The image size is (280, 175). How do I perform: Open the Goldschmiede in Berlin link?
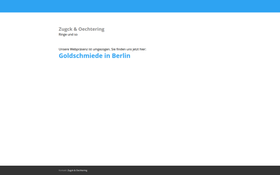pyautogui.click(x=94, y=56)
